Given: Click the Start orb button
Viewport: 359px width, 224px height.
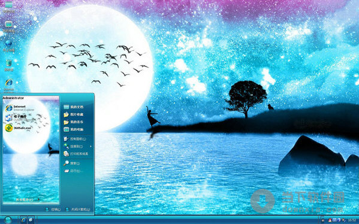Looking at the screenshot, I should point(8,220).
